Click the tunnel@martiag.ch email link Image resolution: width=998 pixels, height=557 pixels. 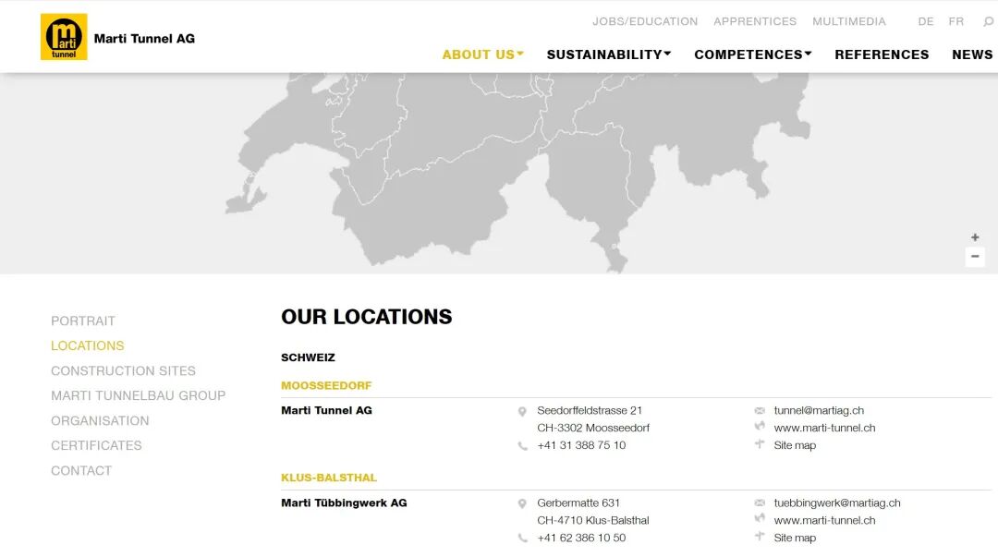(x=819, y=410)
